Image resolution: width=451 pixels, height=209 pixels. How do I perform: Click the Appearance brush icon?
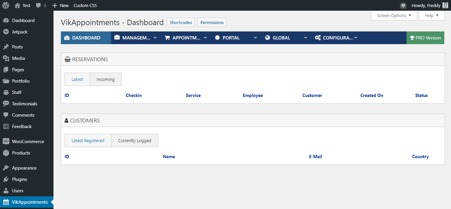(6, 168)
